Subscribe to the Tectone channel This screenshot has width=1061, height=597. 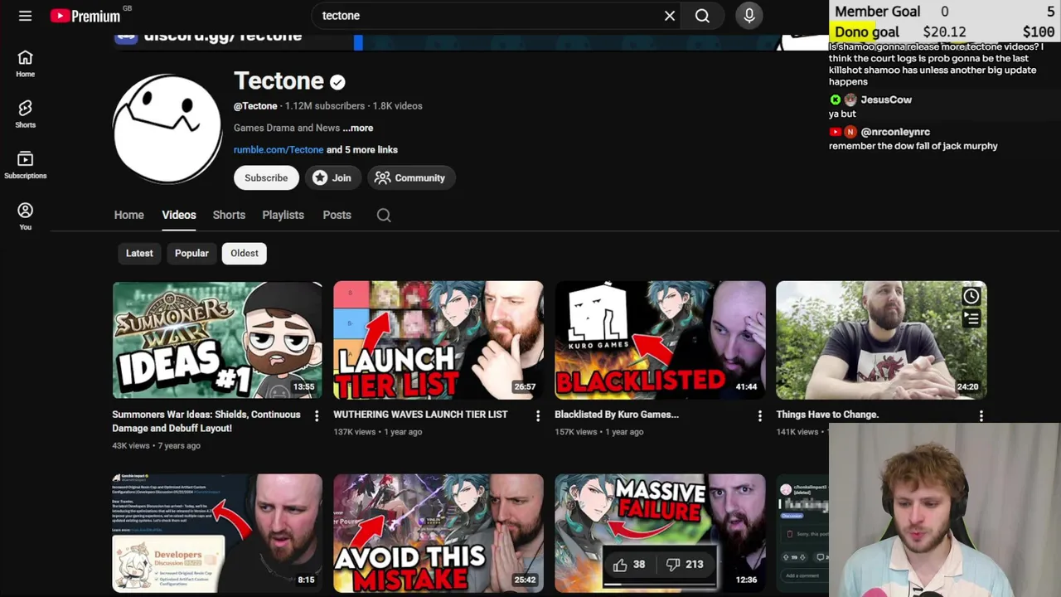tap(266, 177)
